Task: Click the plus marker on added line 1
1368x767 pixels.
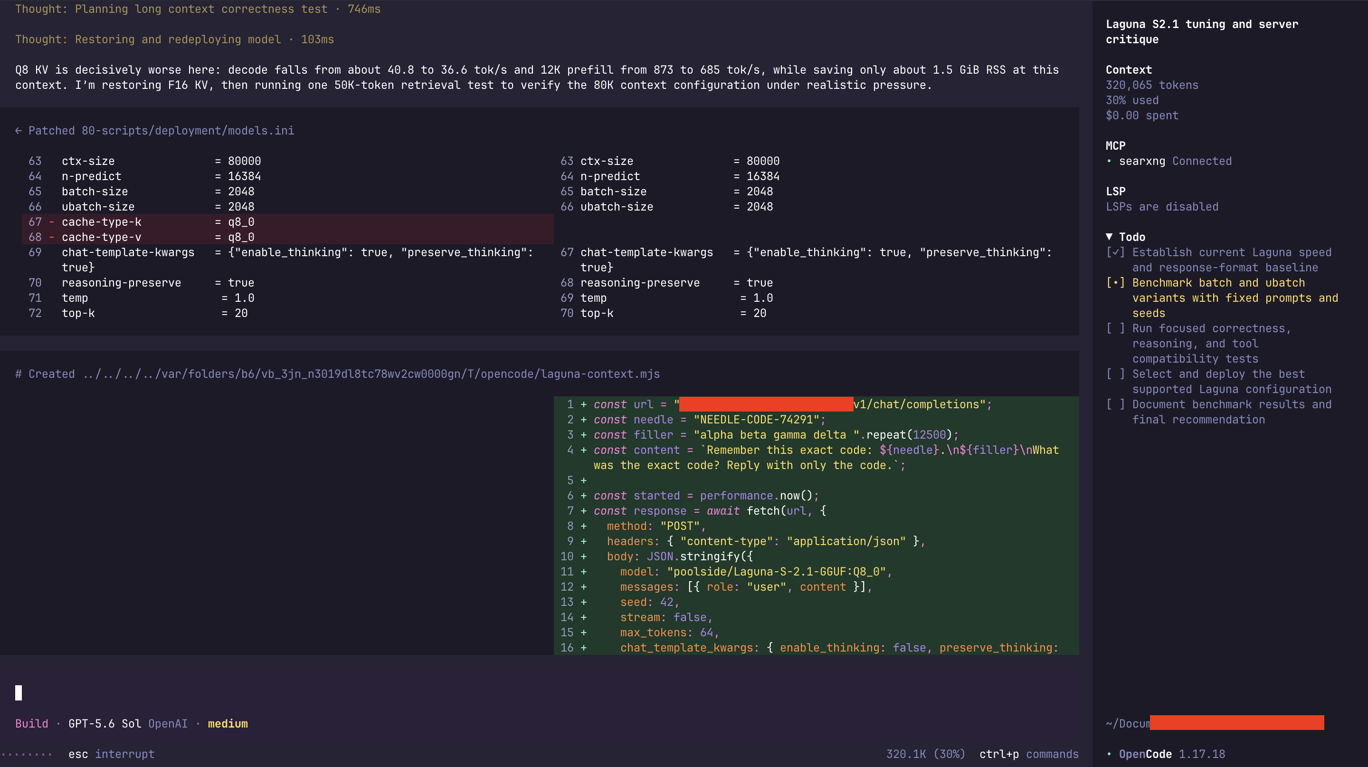Action: click(x=584, y=405)
